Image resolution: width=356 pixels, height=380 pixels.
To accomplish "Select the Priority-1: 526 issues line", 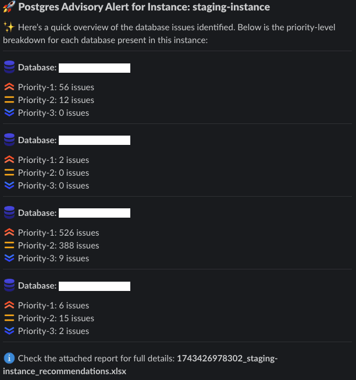I will [58, 233].
